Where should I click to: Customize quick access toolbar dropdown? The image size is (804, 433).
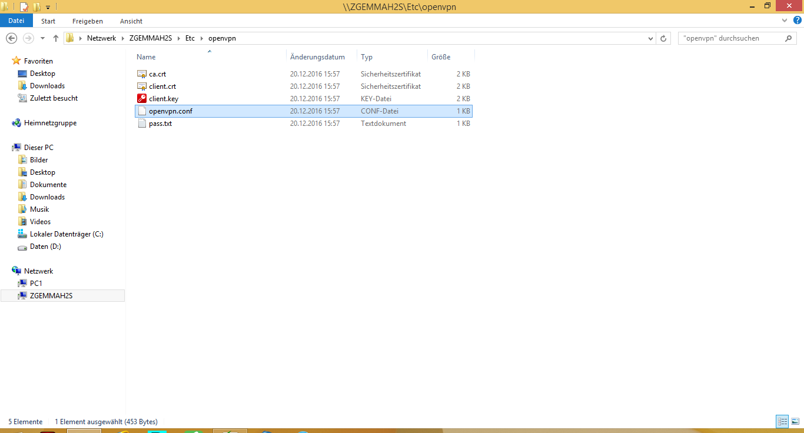[x=48, y=7]
